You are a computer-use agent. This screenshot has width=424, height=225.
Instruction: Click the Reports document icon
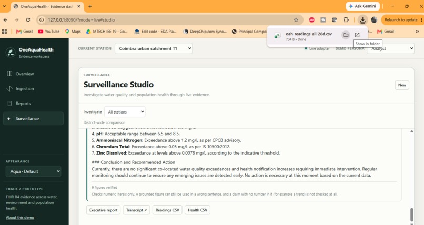point(9,104)
